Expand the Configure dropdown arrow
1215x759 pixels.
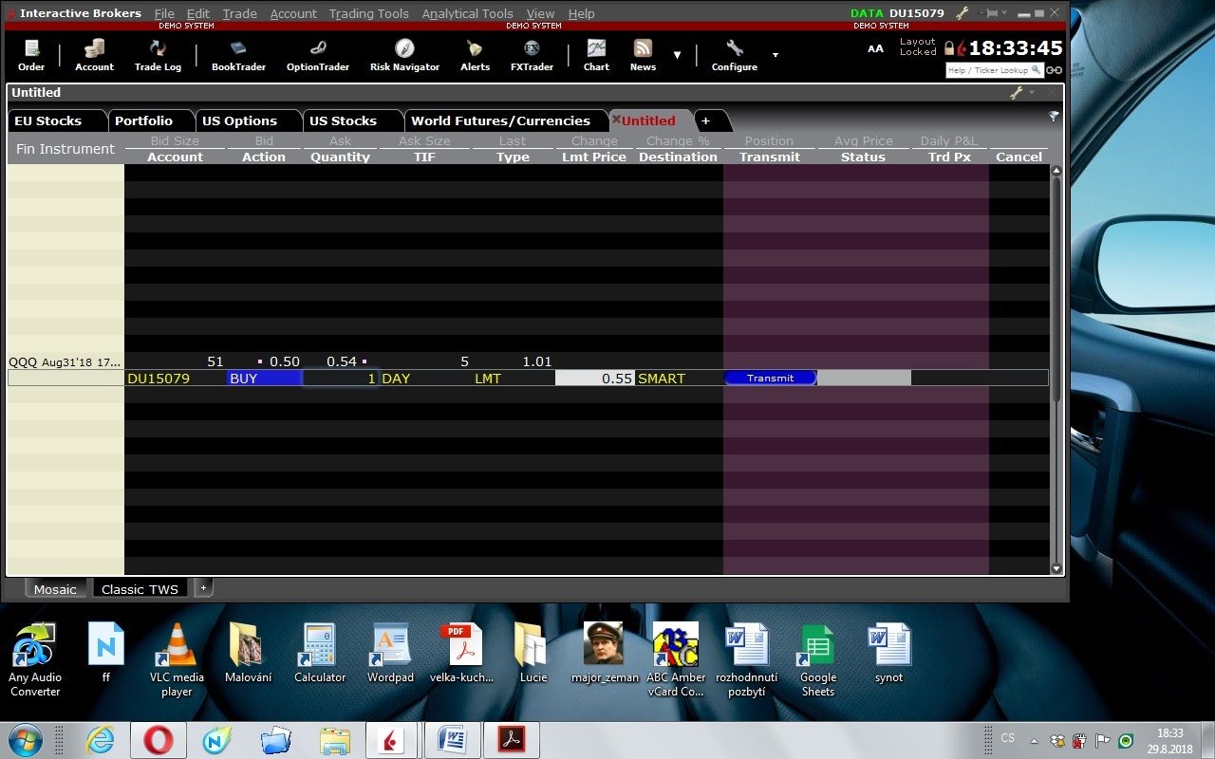click(x=775, y=55)
